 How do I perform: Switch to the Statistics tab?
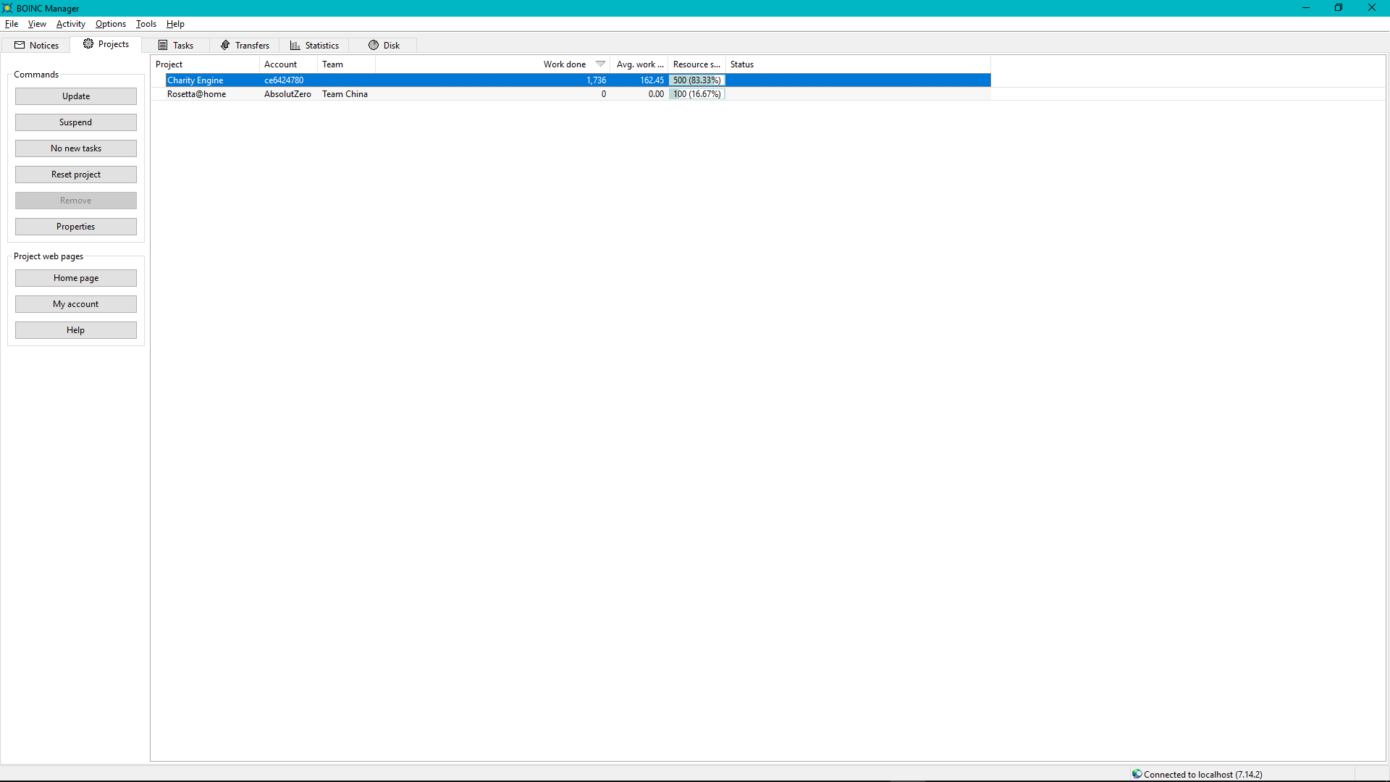(x=314, y=45)
